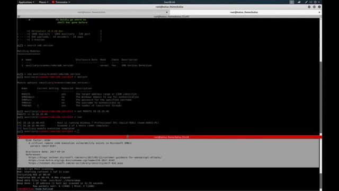Click 'Auxiliary module execution completed' line

(46, 128)
